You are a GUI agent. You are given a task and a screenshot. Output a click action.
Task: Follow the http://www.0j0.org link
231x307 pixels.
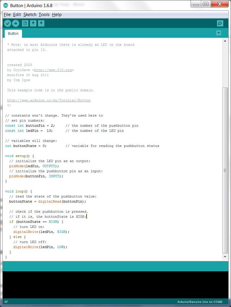pyautogui.click(x=53, y=70)
